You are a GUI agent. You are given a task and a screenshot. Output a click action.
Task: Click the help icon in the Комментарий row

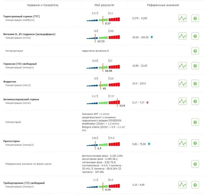click(195, 122)
